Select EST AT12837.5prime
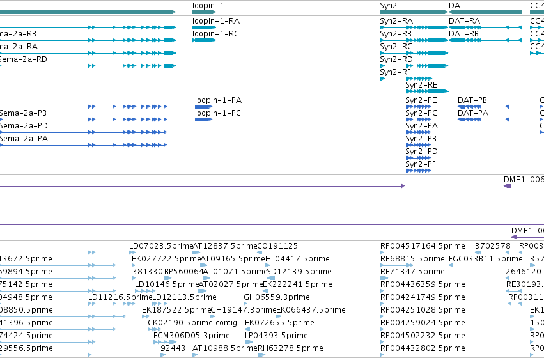 tap(196, 253)
